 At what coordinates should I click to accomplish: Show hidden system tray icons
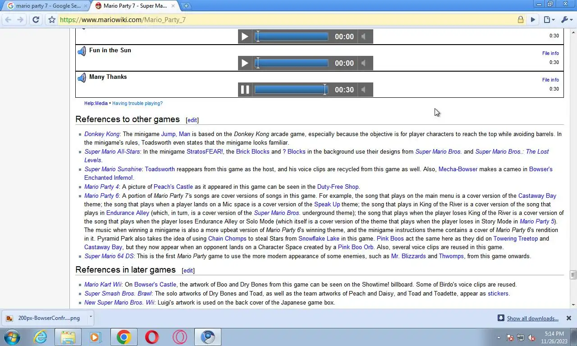click(x=499, y=337)
